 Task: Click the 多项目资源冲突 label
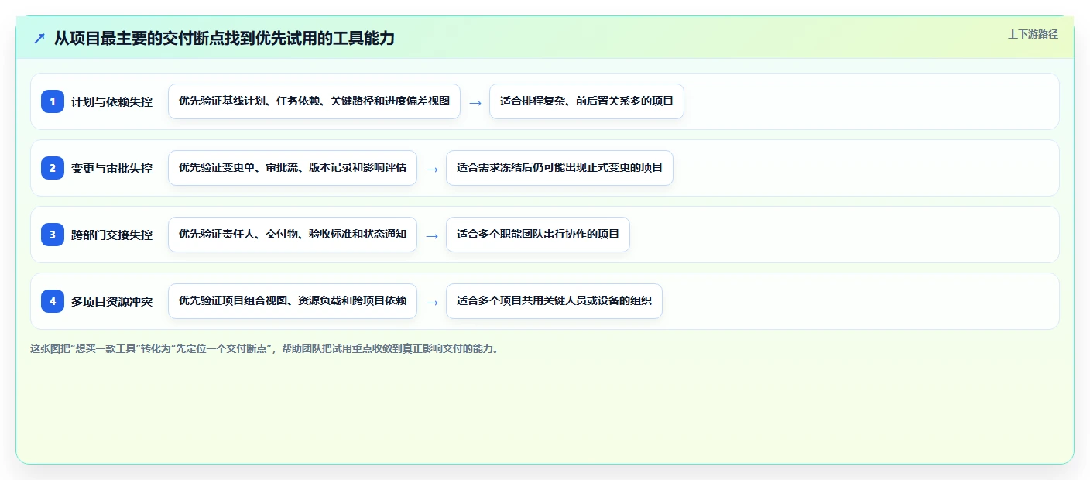(x=112, y=301)
